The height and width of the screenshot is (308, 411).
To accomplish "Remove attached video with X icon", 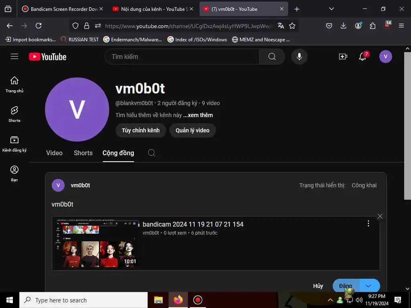I will pyautogui.click(x=380, y=216).
